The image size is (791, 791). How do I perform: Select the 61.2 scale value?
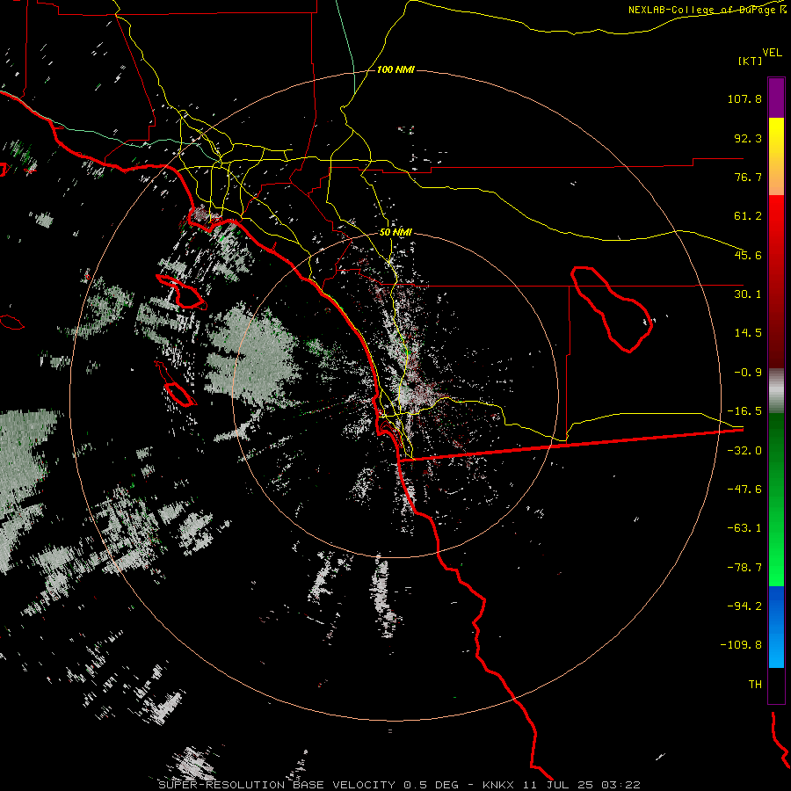748,216
